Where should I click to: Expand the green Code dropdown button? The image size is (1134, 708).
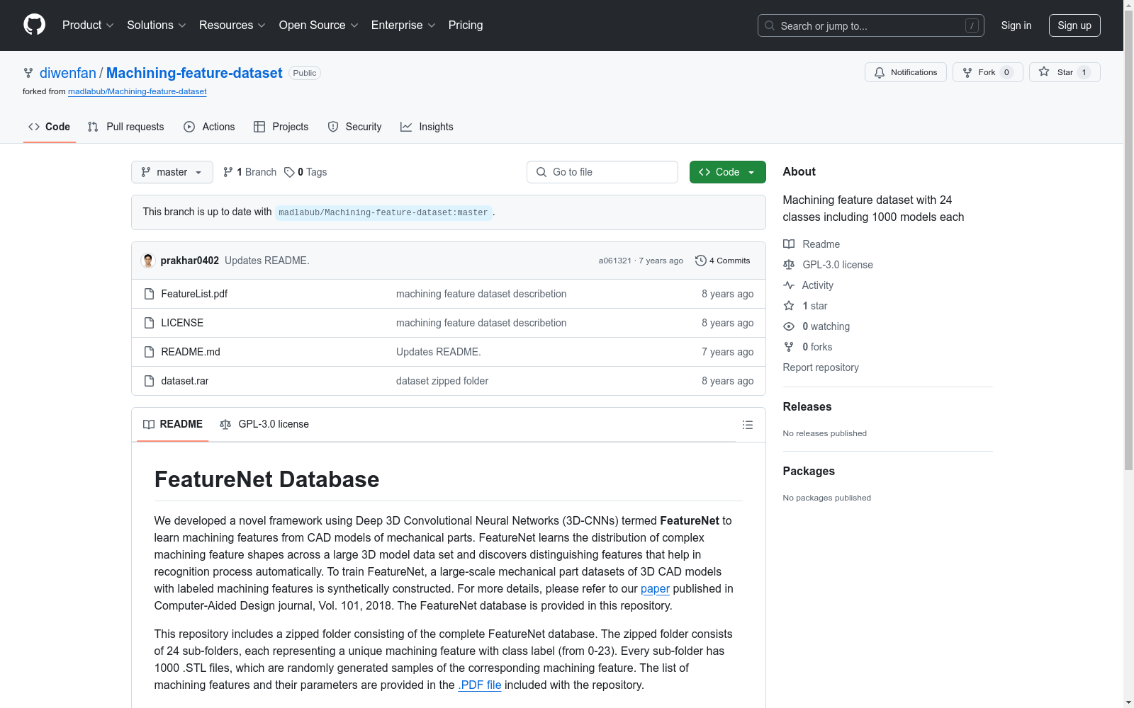coord(728,172)
